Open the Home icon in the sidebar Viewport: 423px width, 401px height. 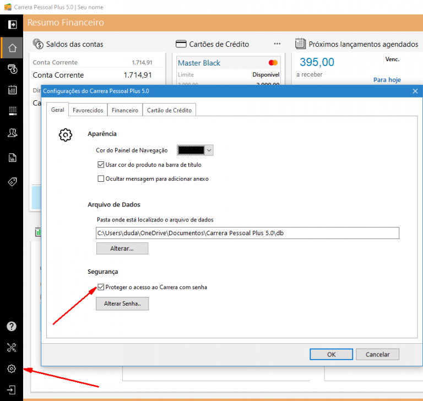(x=12, y=48)
